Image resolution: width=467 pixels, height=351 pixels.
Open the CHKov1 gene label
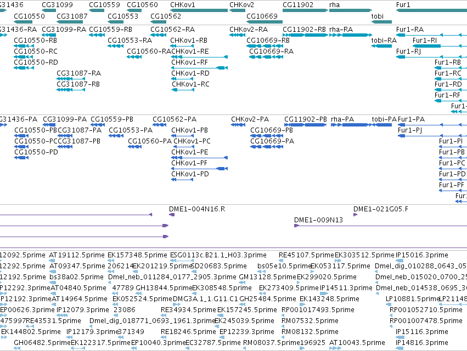[182, 5]
